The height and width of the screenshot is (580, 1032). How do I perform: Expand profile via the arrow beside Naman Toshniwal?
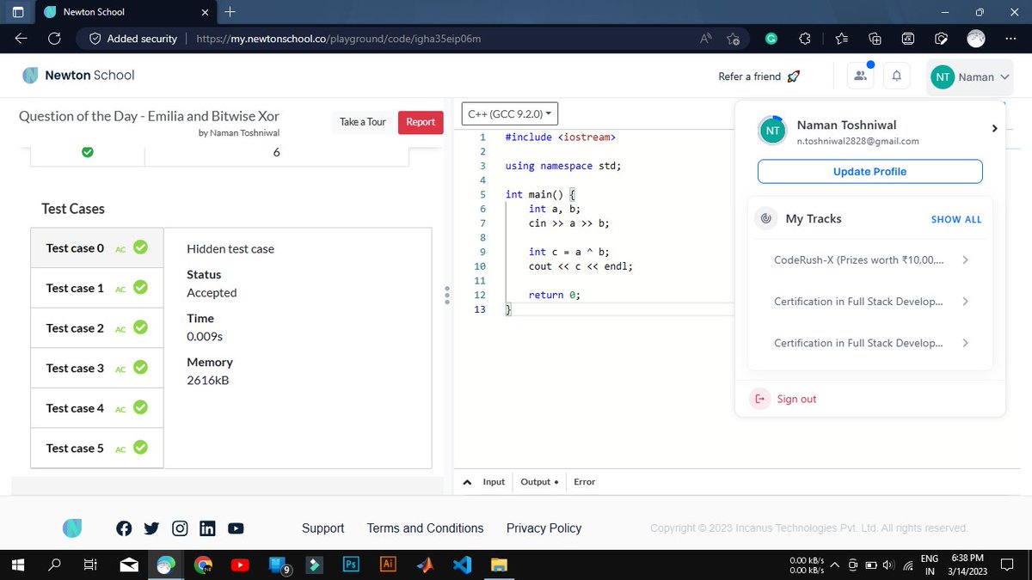click(x=994, y=128)
